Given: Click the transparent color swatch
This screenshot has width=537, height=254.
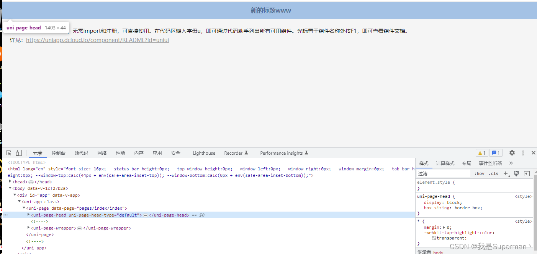Looking at the screenshot, I should [434, 238].
